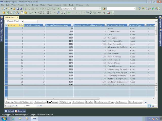Click the horizontal scrollbar thumb of grid

tap(53, 99)
